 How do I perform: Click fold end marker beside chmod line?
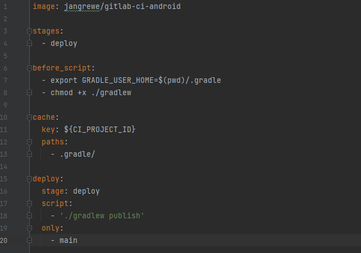(29, 92)
